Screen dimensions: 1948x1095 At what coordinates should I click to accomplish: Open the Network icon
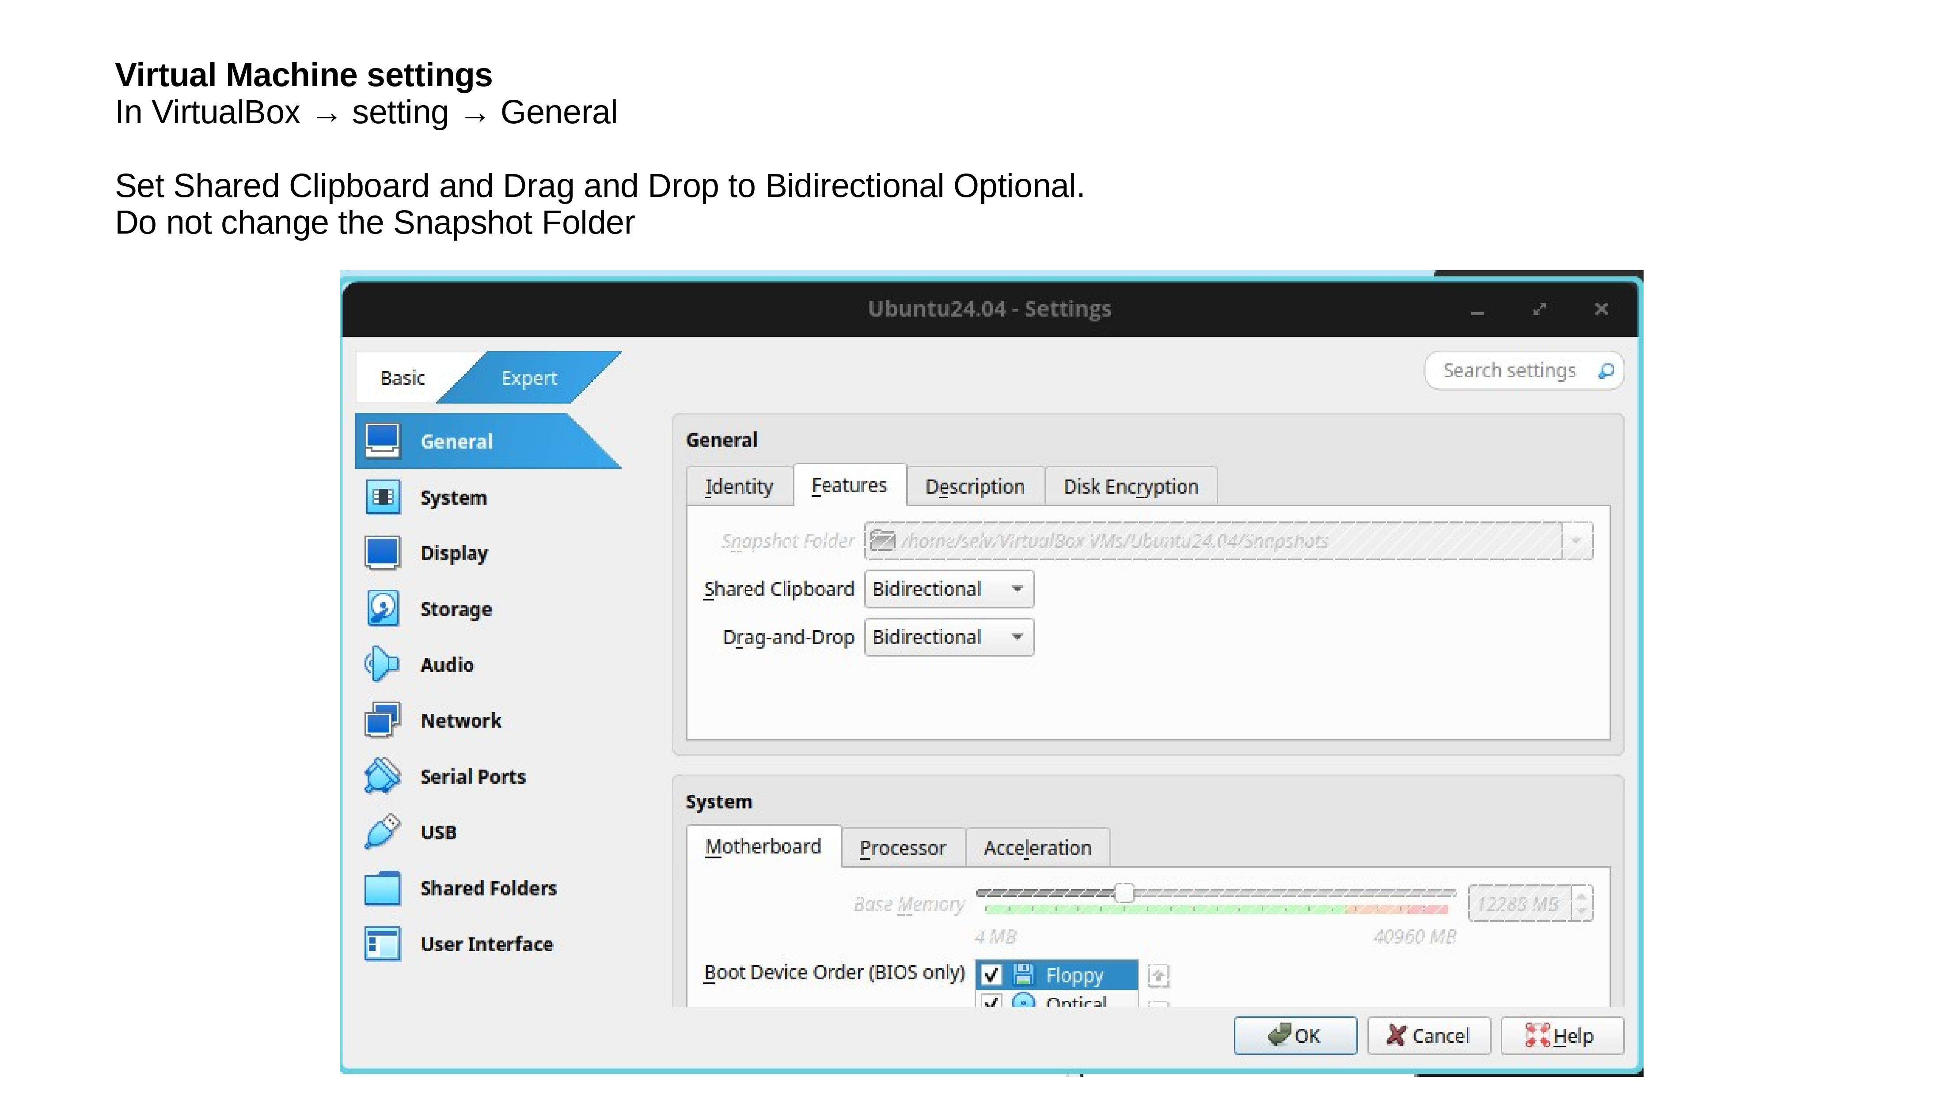[383, 720]
